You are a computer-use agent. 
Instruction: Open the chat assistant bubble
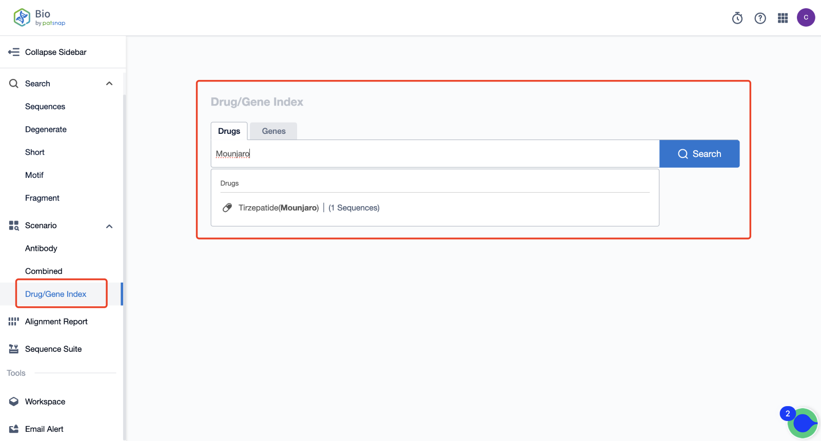pos(803,423)
